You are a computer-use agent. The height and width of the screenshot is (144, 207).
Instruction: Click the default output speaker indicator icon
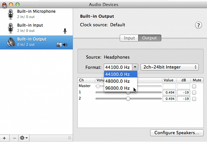(x=65, y=45)
